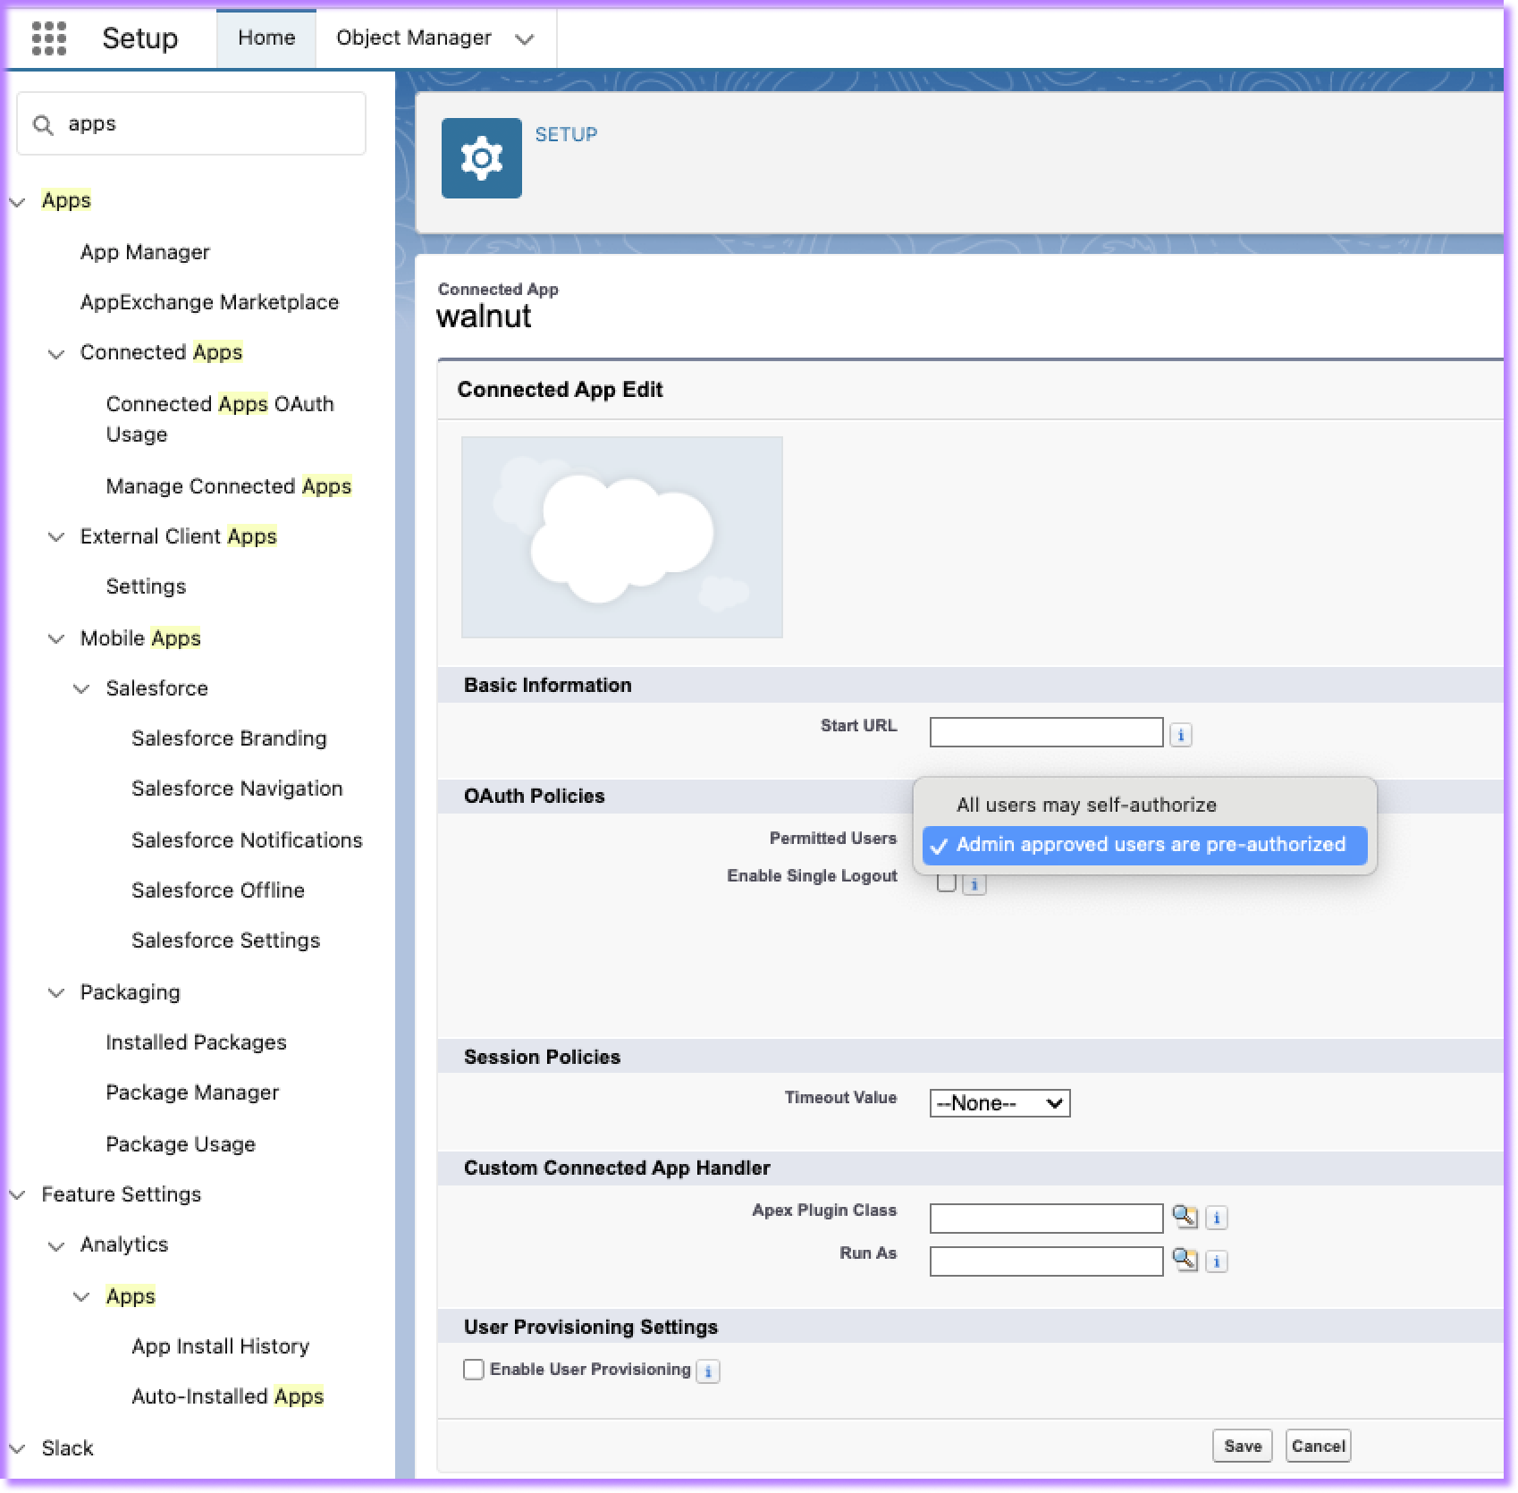Toggle the Enable Single Logout checkbox
Screen dimensions: 1518x1493
[x=946, y=883]
